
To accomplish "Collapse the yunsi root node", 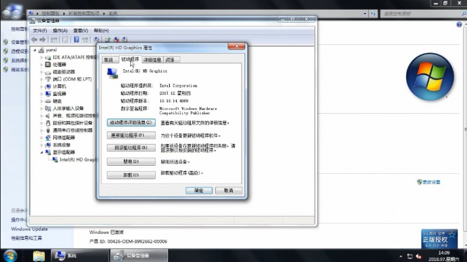I will (35, 50).
